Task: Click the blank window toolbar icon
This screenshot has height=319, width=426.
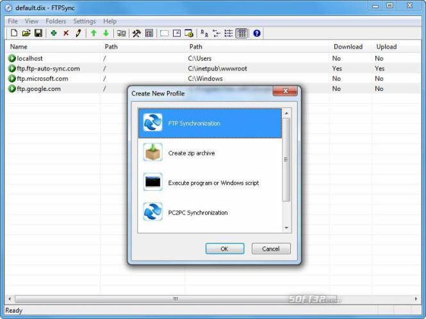Action: click(x=165, y=33)
